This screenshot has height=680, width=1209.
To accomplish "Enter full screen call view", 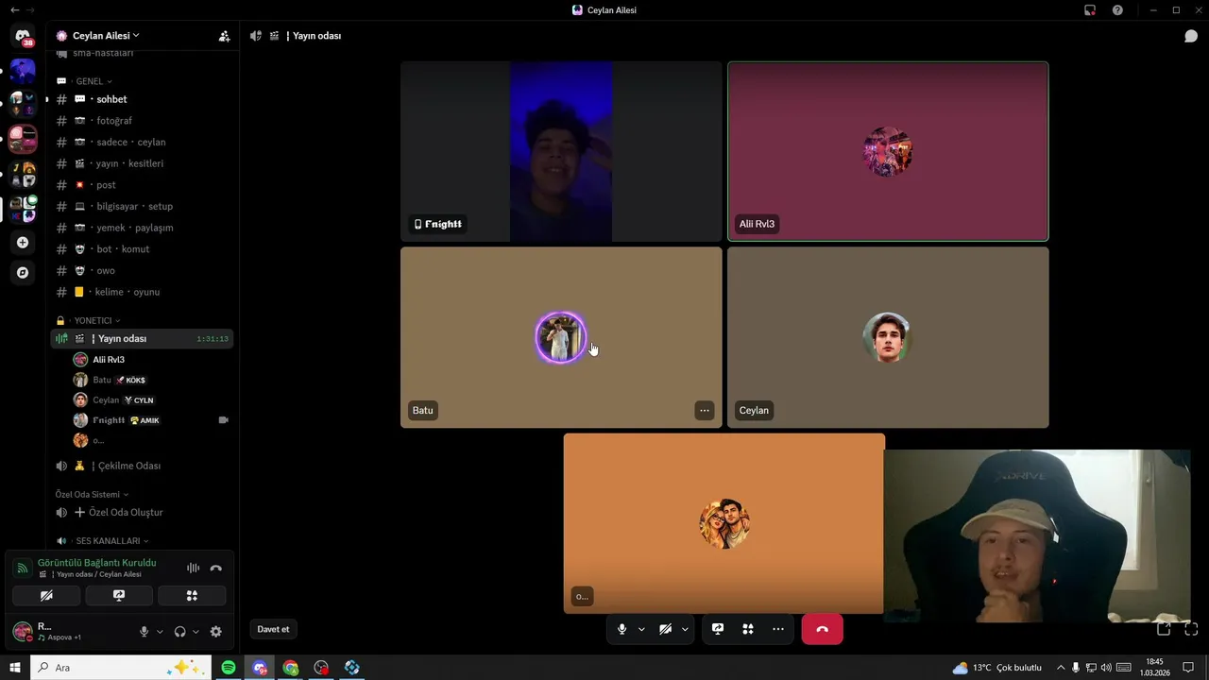I will coord(1191,629).
